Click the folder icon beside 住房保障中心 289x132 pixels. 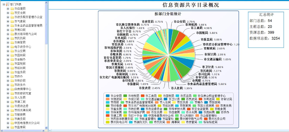[12, 89]
